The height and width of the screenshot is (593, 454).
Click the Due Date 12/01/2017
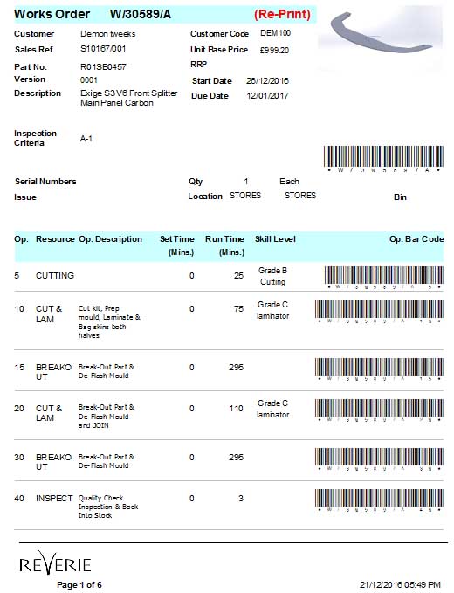267,96
